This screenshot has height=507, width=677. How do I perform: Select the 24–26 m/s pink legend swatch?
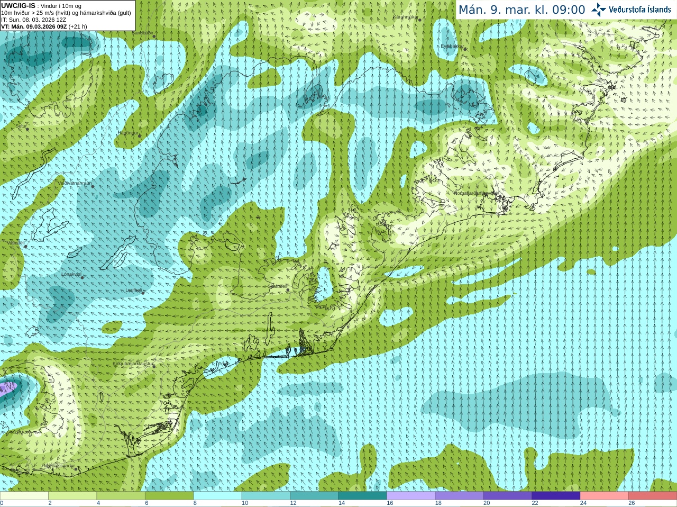click(604, 496)
